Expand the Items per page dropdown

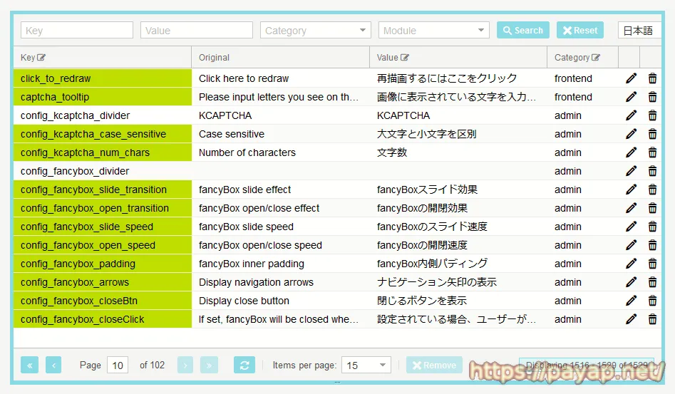[366, 365]
